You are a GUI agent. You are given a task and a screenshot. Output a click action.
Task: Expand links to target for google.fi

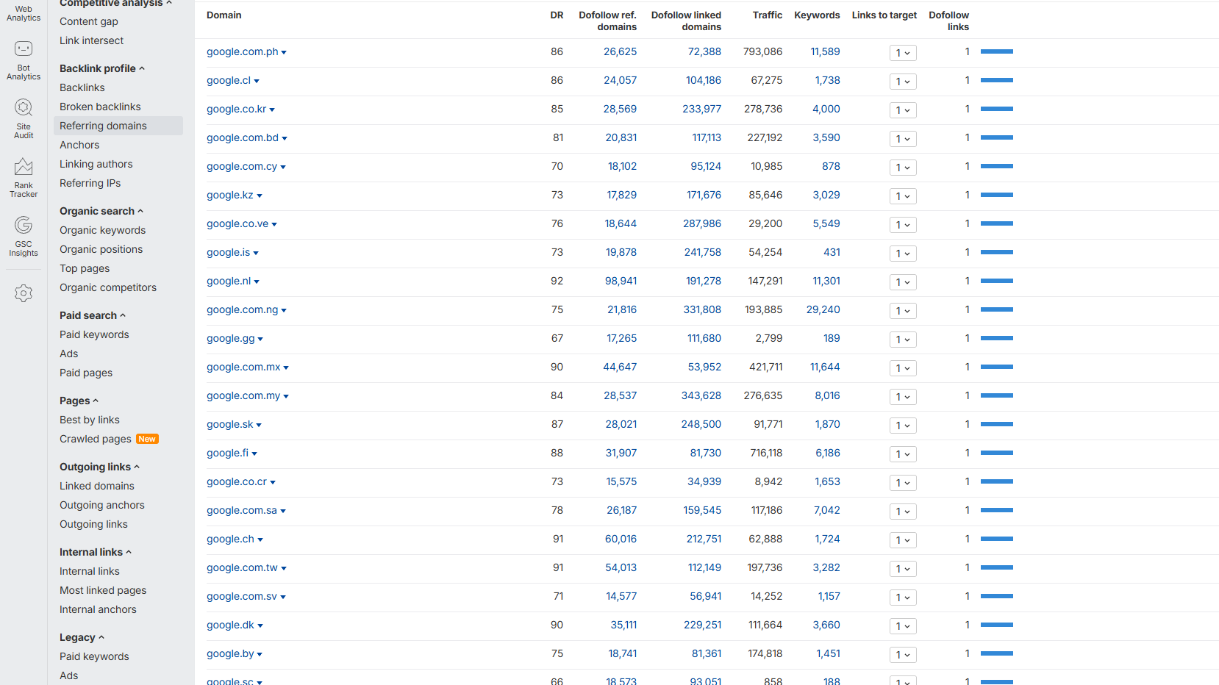[x=903, y=454]
